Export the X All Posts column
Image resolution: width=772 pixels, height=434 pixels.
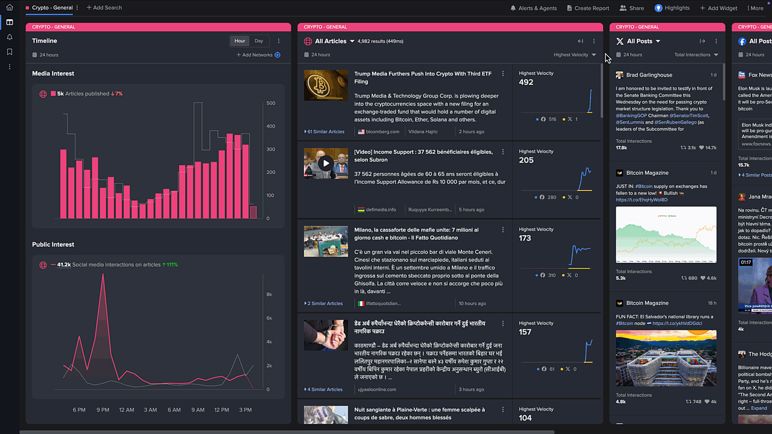[x=701, y=41]
